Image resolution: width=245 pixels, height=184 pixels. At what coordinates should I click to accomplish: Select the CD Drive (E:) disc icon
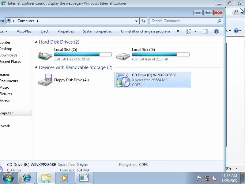(x=123, y=80)
